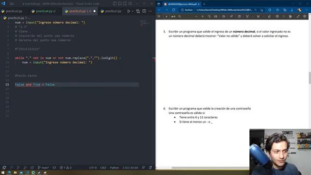Image resolution: width=311 pixels, height=175 pixels.
Task: Switch to the practica2.py tab
Action: pos(12,11)
